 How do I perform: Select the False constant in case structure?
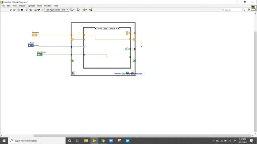127,49
